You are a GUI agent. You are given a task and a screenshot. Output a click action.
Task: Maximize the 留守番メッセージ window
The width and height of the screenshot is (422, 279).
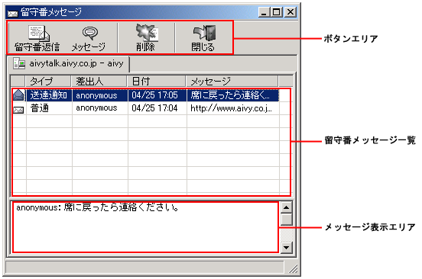[x=277, y=12]
